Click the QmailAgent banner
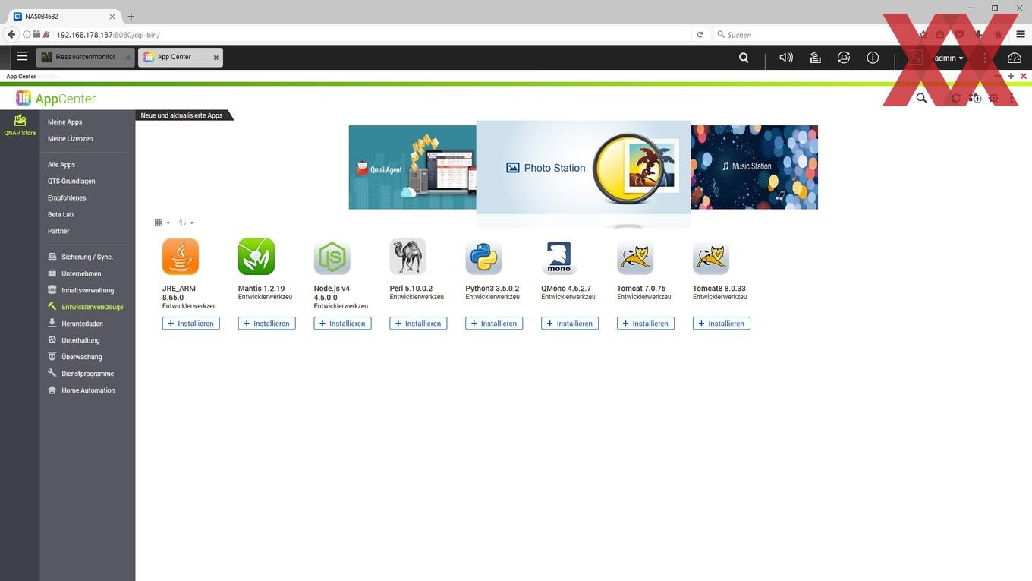Viewport: 1032px width, 581px height. click(412, 167)
